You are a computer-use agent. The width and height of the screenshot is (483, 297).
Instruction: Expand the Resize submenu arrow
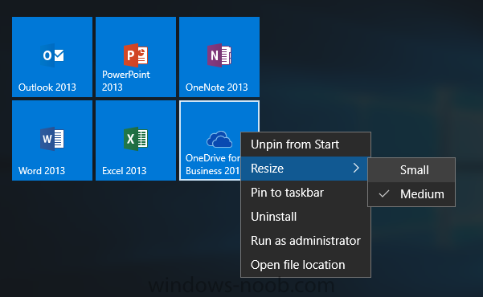356,168
